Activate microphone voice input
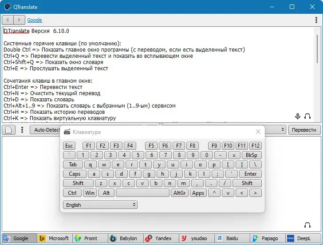Screen dimensions: 323x245 (x=297, y=116)
